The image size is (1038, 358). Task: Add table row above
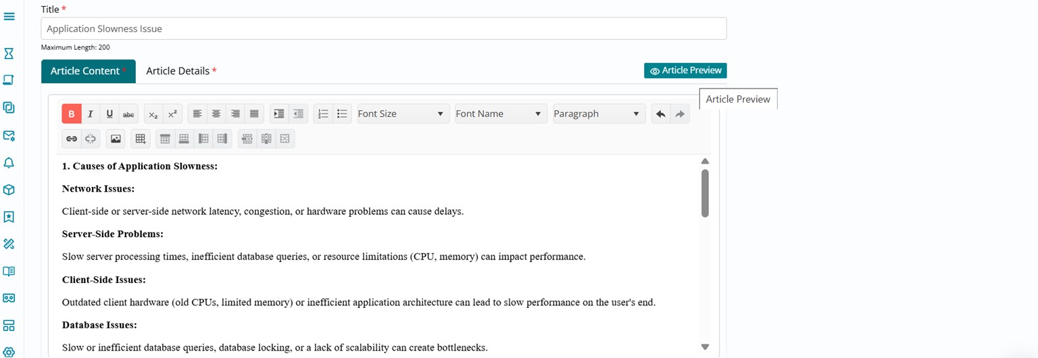coord(165,138)
